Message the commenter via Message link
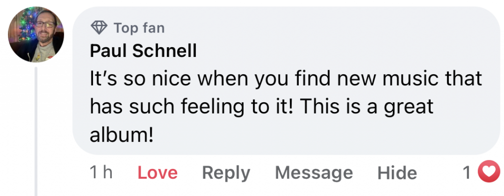 pos(314,173)
